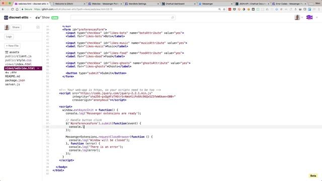Click the browser back arrow
This screenshot has height=181, width=322.
tap(3, 9)
